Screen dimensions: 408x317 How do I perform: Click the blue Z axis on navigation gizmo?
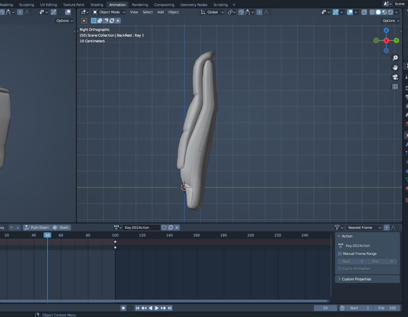coord(386,30)
